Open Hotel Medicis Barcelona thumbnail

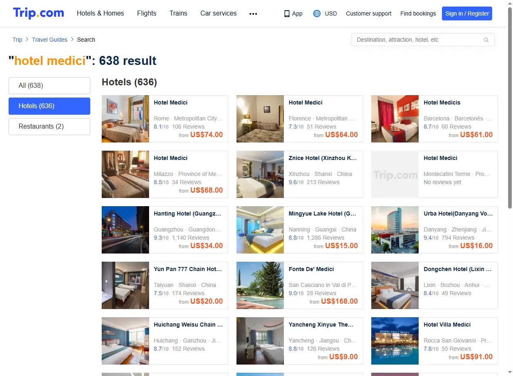click(x=395, y=119)
